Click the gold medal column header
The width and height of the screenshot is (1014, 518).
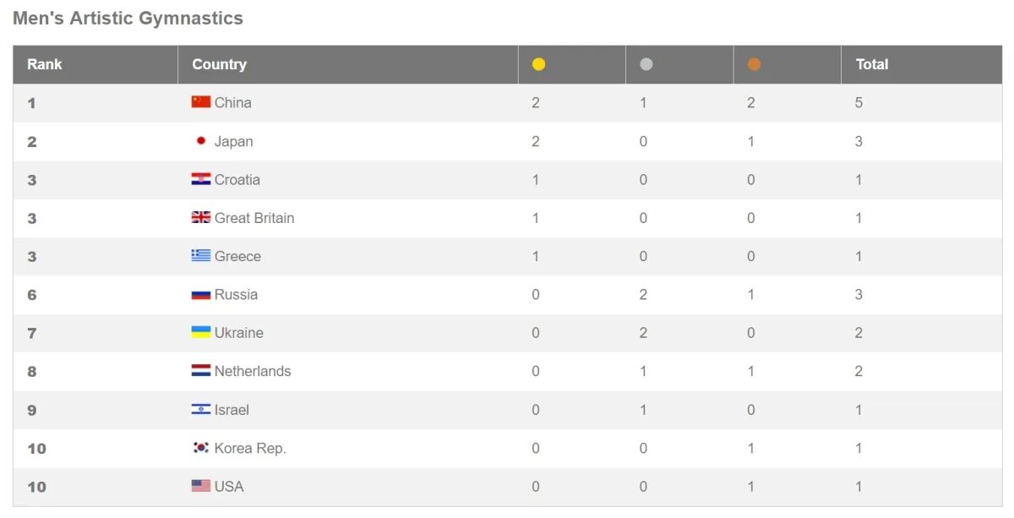[x=538, y=64]
